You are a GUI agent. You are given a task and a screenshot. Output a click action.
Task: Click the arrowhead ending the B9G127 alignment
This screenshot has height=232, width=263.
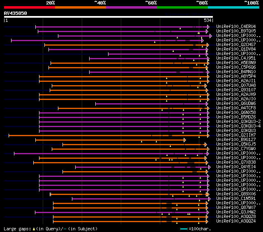(x=185, y=140)
